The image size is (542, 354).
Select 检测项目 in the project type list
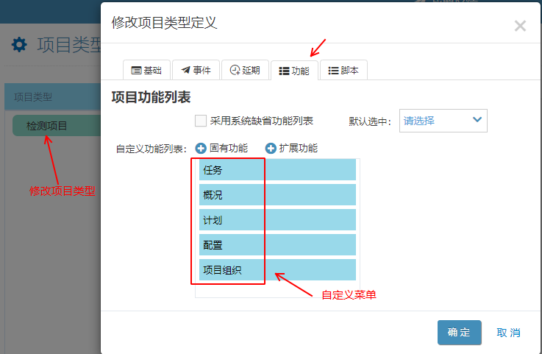(47, 126)
